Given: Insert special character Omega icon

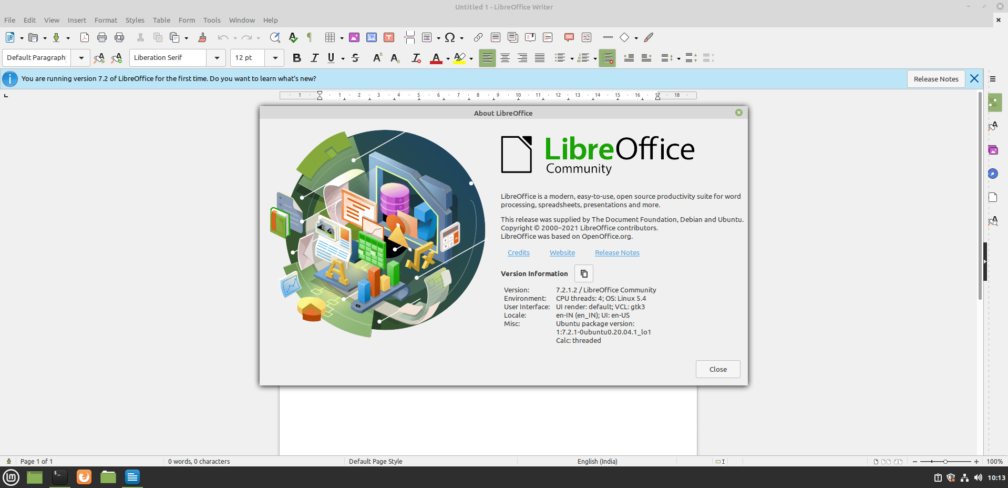Looking at the screenshot, I should tap(450, 37).
